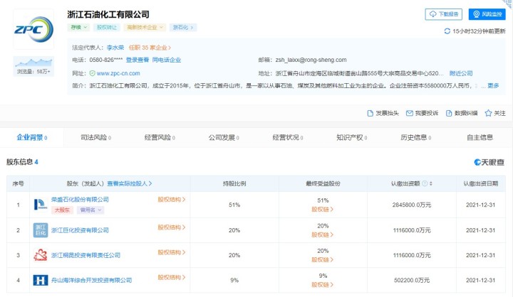Image resolution: width=513 pixels, height=297 pixels.
Task: Switch to the 经营状况 tab
Action: (288, 137)
